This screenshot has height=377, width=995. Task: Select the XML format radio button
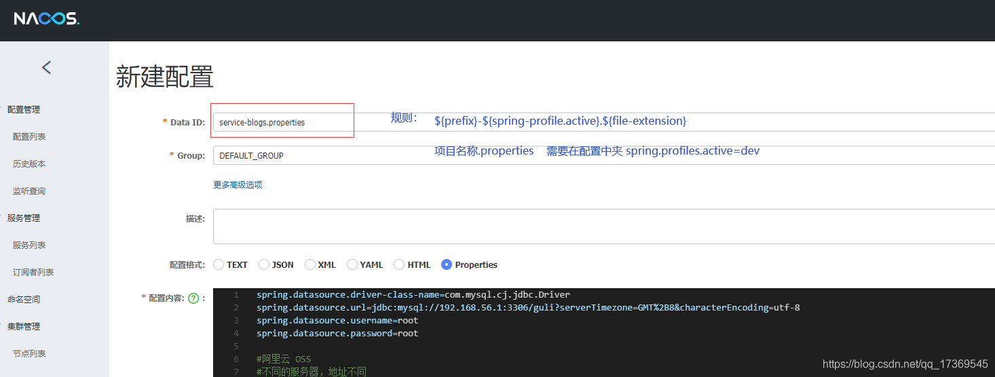click(x=310, y=264)
